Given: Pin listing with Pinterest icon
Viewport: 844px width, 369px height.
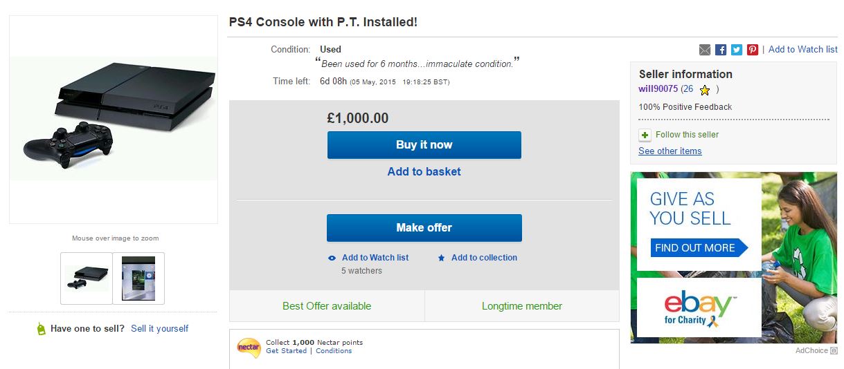Looking at the screenshot, I should [753, 50].
